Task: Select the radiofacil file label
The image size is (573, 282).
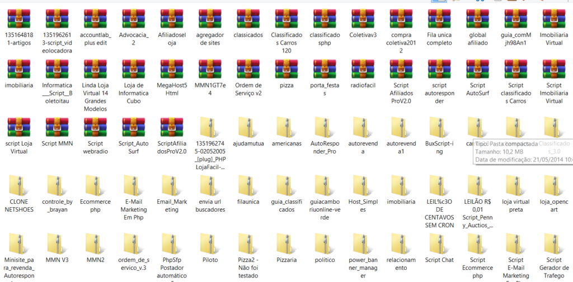Action: [363, 86]
